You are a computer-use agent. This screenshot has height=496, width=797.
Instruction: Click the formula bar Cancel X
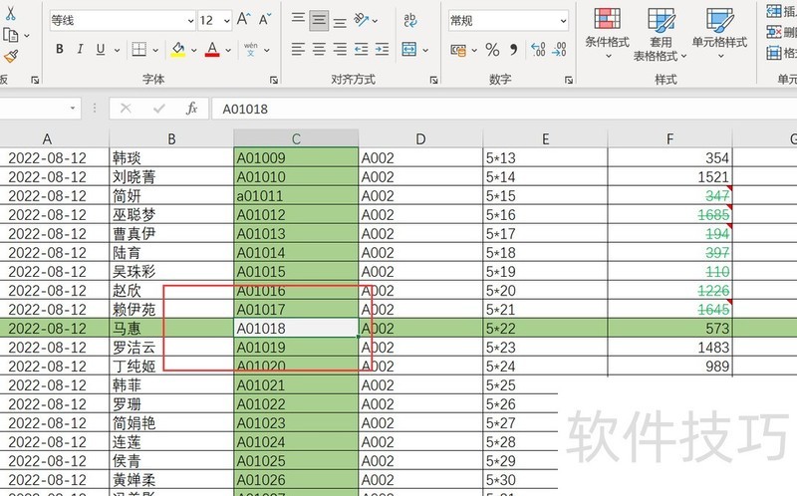click(126, 109)
